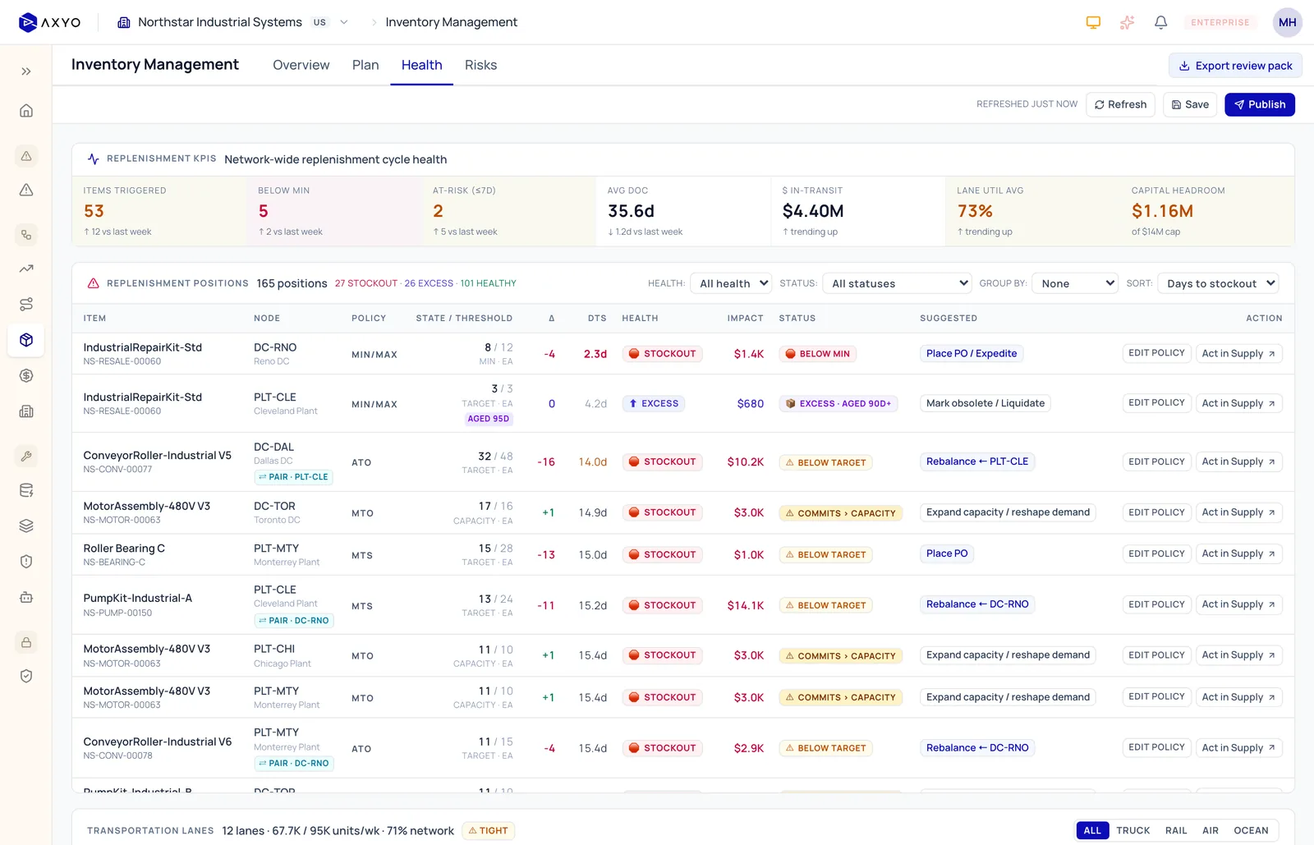
Task: Open the sparkles AI assistant icon
Action: tap(1127, 22)
